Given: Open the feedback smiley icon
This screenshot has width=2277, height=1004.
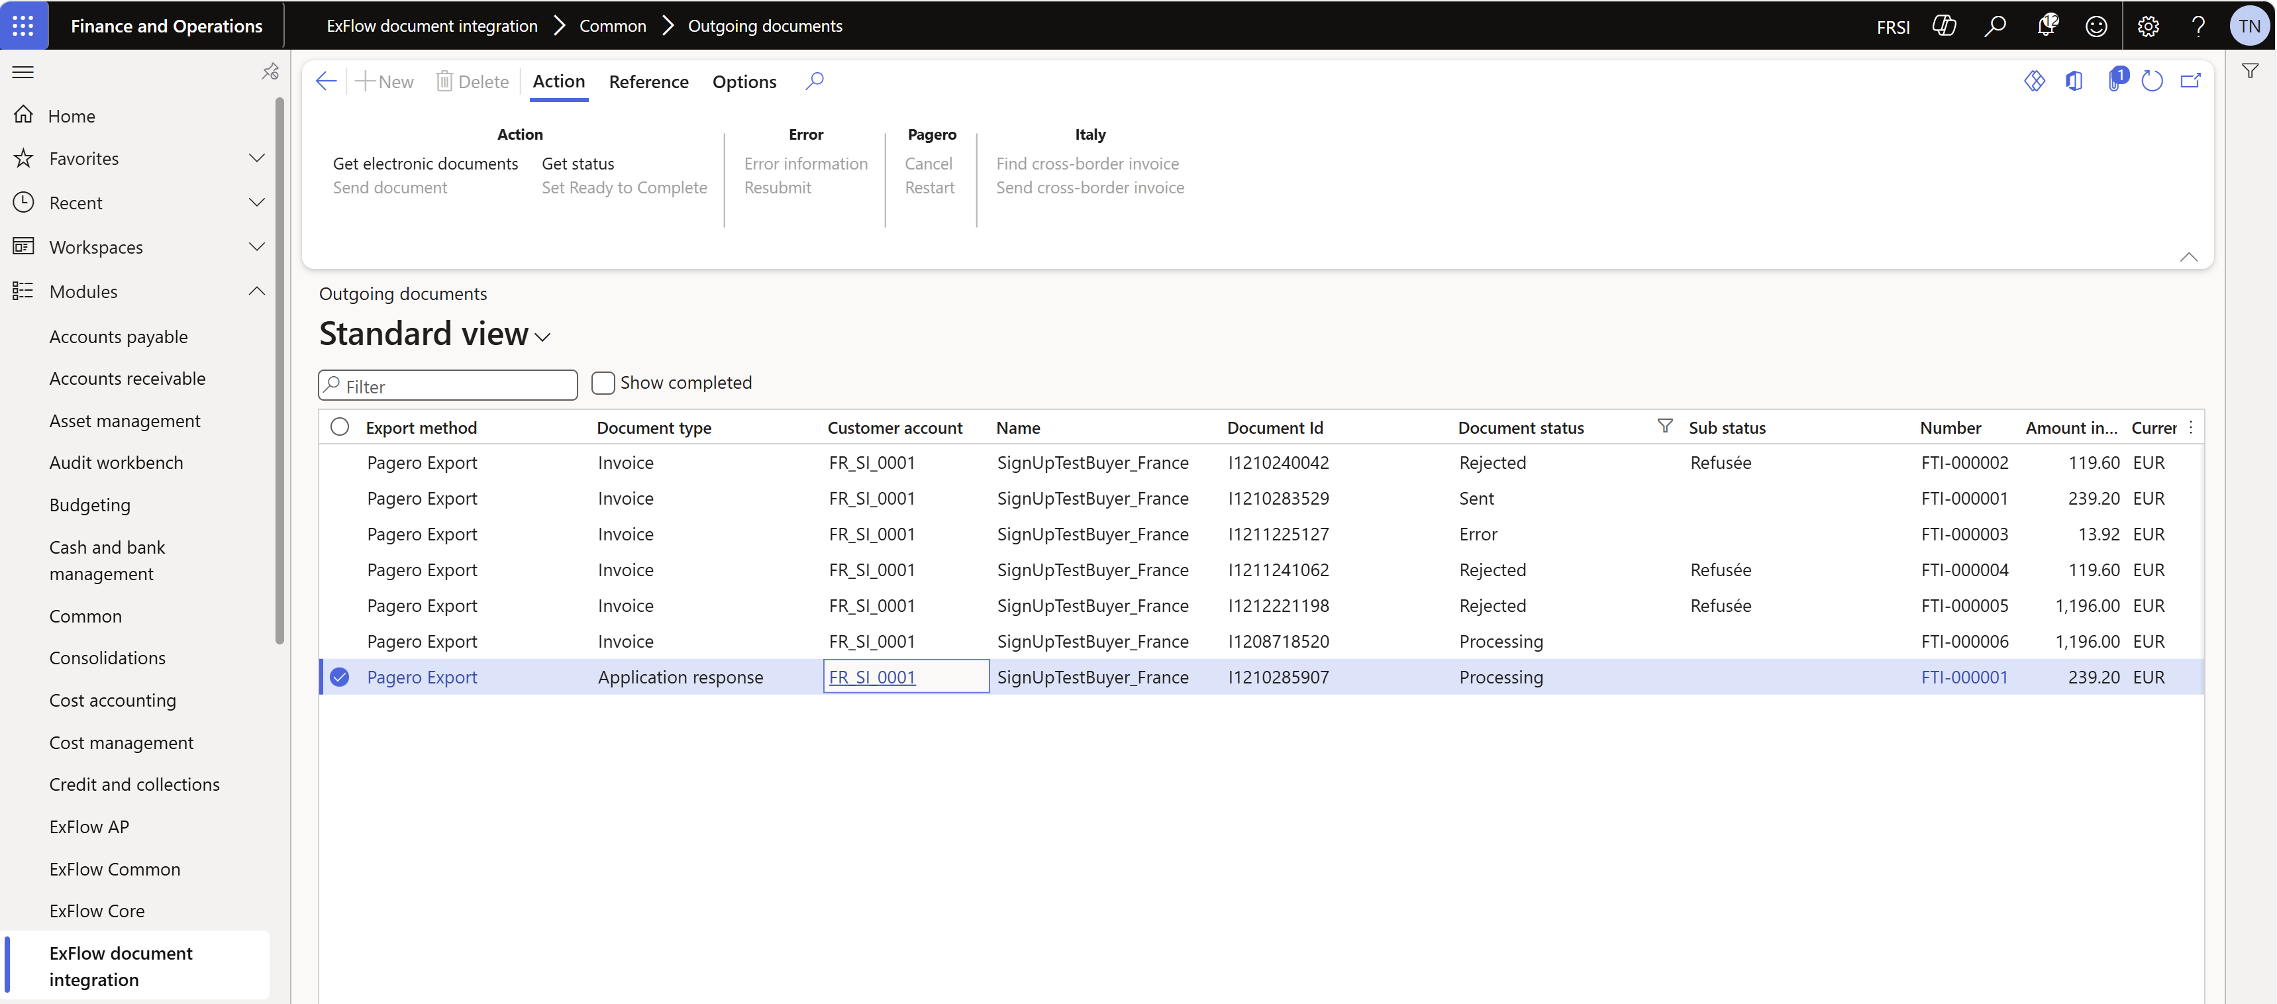Looking at the screenshot, I should pyautogui.click(x=2096, y=26).
